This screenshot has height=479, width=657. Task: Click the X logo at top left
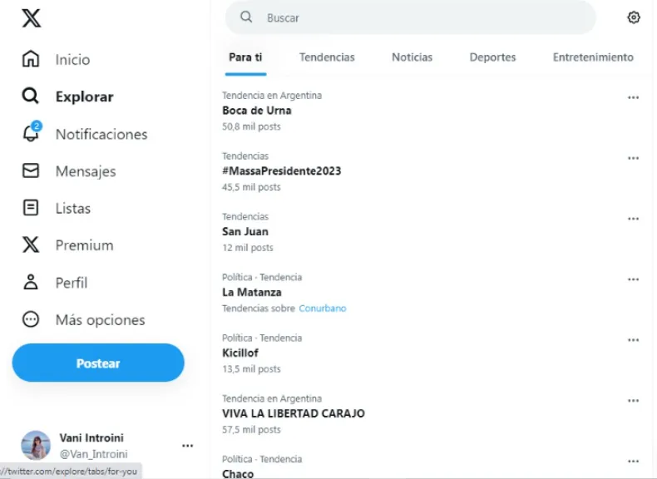pyautogui.click(x=31, y=18)
